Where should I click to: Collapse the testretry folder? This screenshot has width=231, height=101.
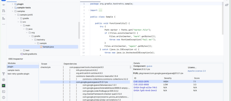coord(32,40)
